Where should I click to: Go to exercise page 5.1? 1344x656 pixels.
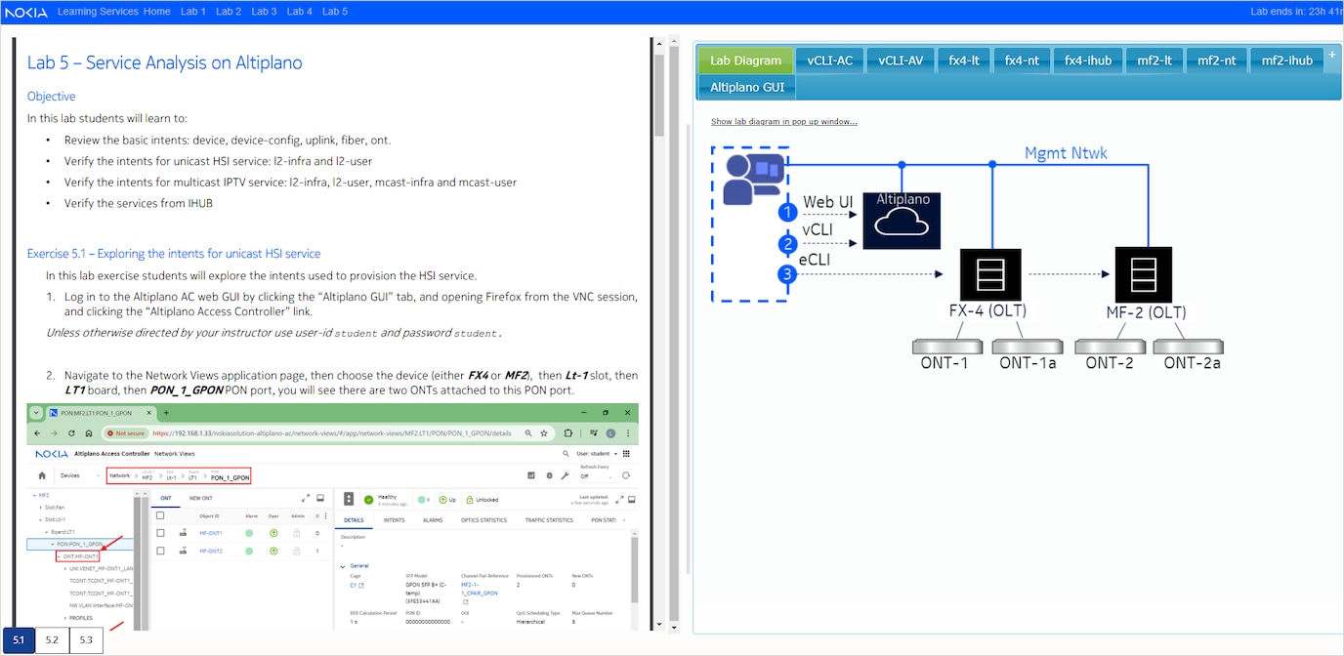click(19, 640)
